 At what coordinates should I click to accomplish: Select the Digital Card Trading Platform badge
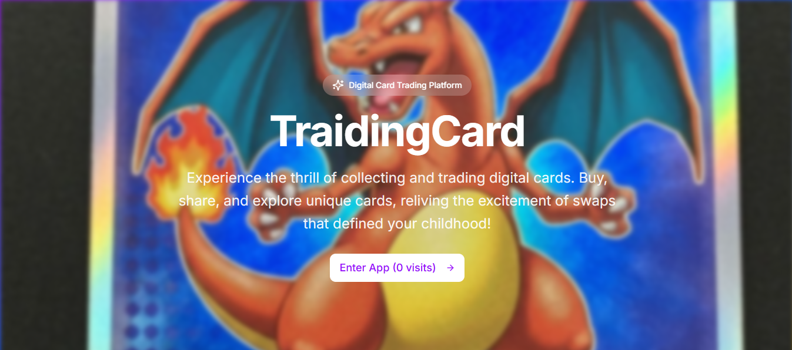[397, 85]
